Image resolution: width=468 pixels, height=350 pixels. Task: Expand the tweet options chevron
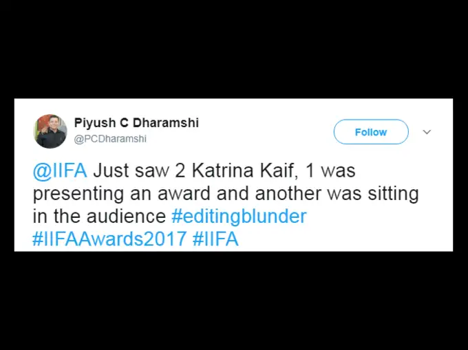(427, 132)
